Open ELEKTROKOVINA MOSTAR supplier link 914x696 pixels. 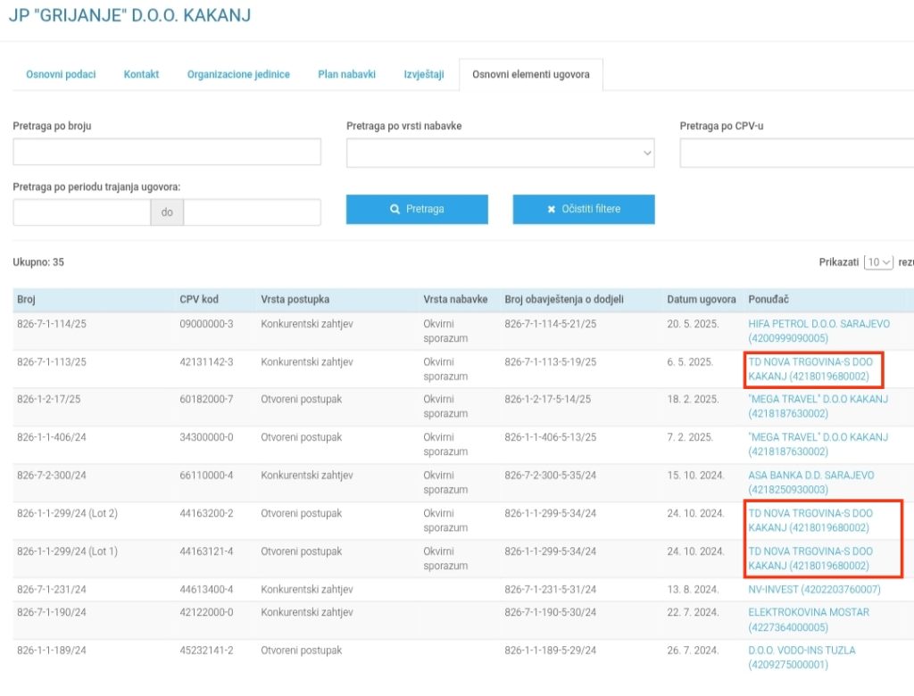coord(808,612)
